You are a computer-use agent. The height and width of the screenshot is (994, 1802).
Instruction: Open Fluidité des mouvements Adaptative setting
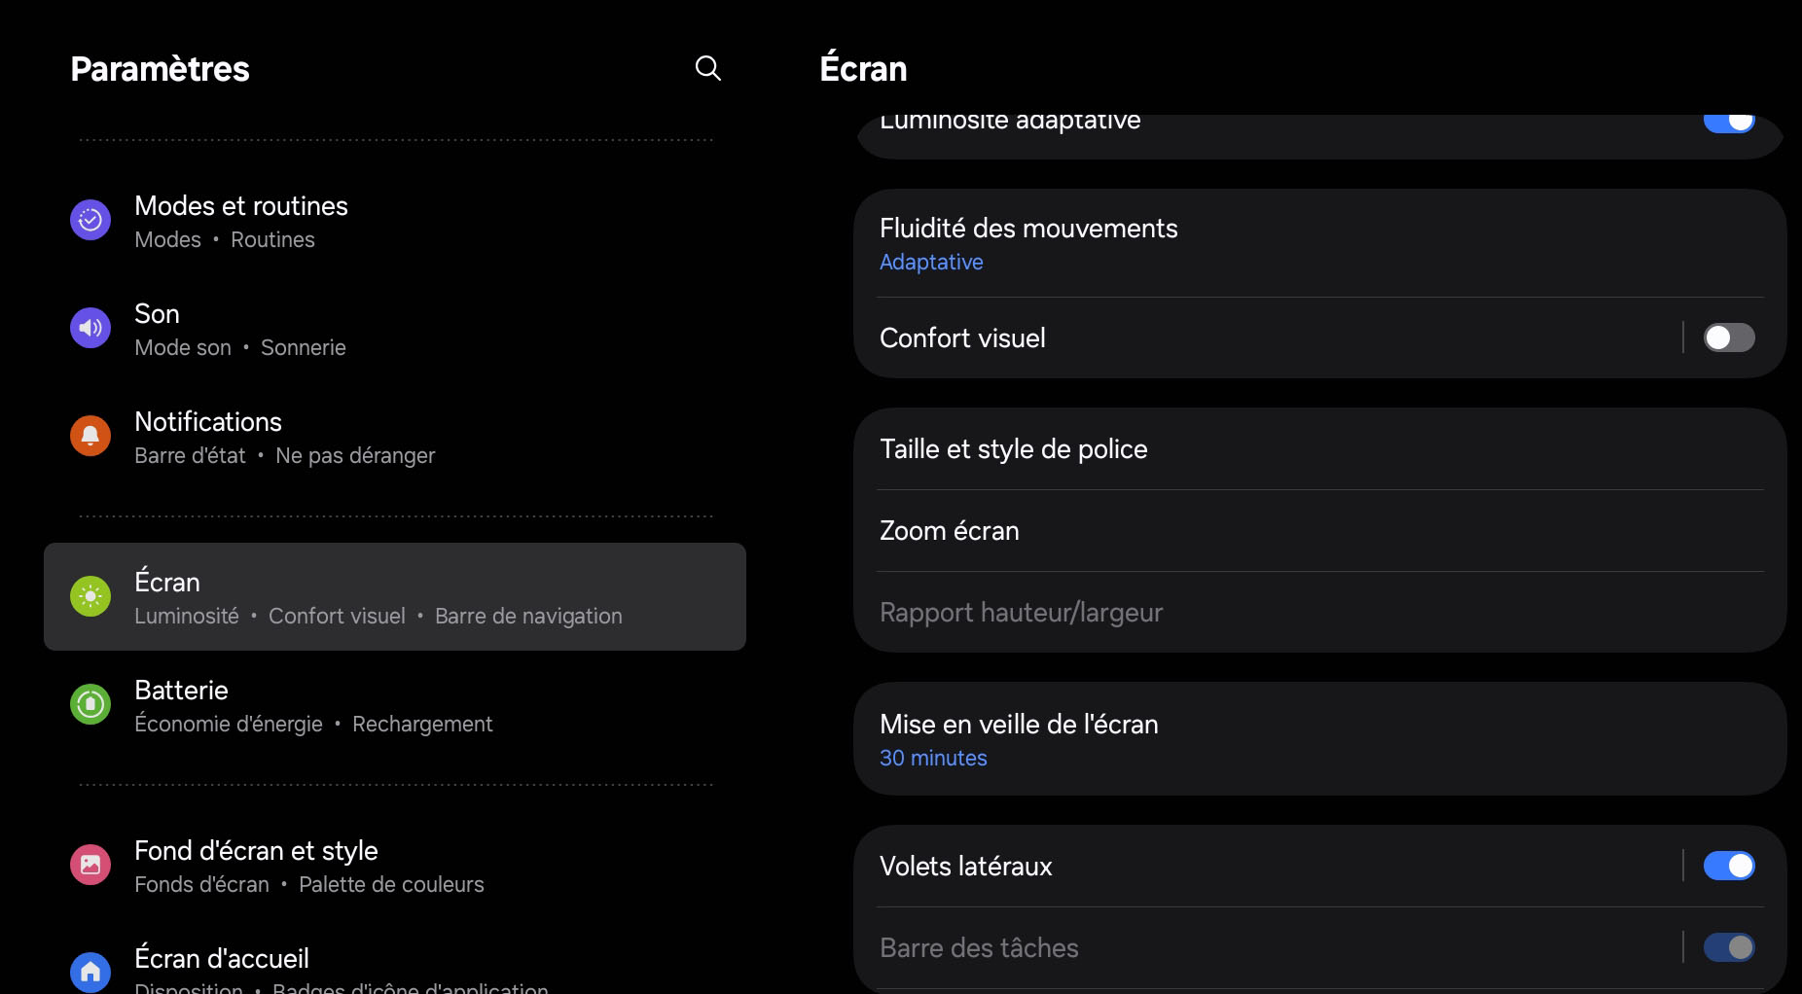[x=1027, y=243]
